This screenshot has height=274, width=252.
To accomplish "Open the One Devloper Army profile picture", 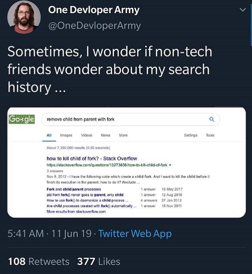I will click(24, 17).
